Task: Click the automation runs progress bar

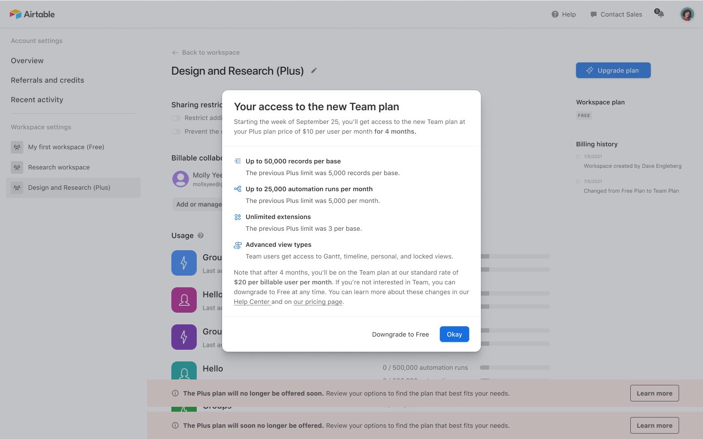Action: coord(515,367)
